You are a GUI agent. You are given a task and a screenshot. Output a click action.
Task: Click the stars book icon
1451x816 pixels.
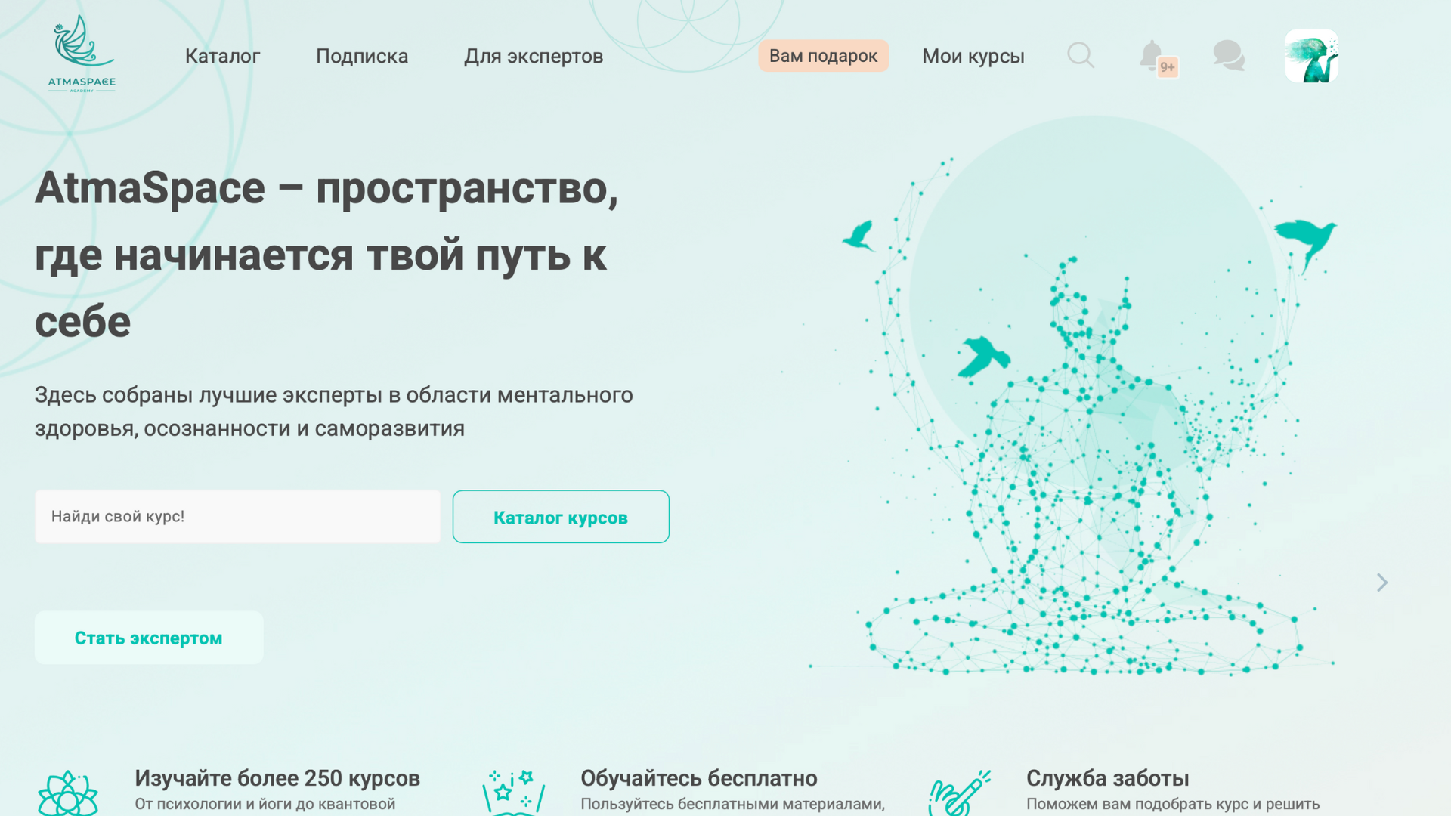513,792
